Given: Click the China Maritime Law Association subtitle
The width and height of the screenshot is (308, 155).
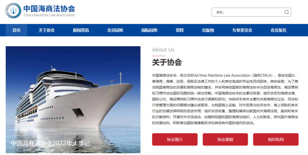Looking at the screenshot, I should pos(49,15).
